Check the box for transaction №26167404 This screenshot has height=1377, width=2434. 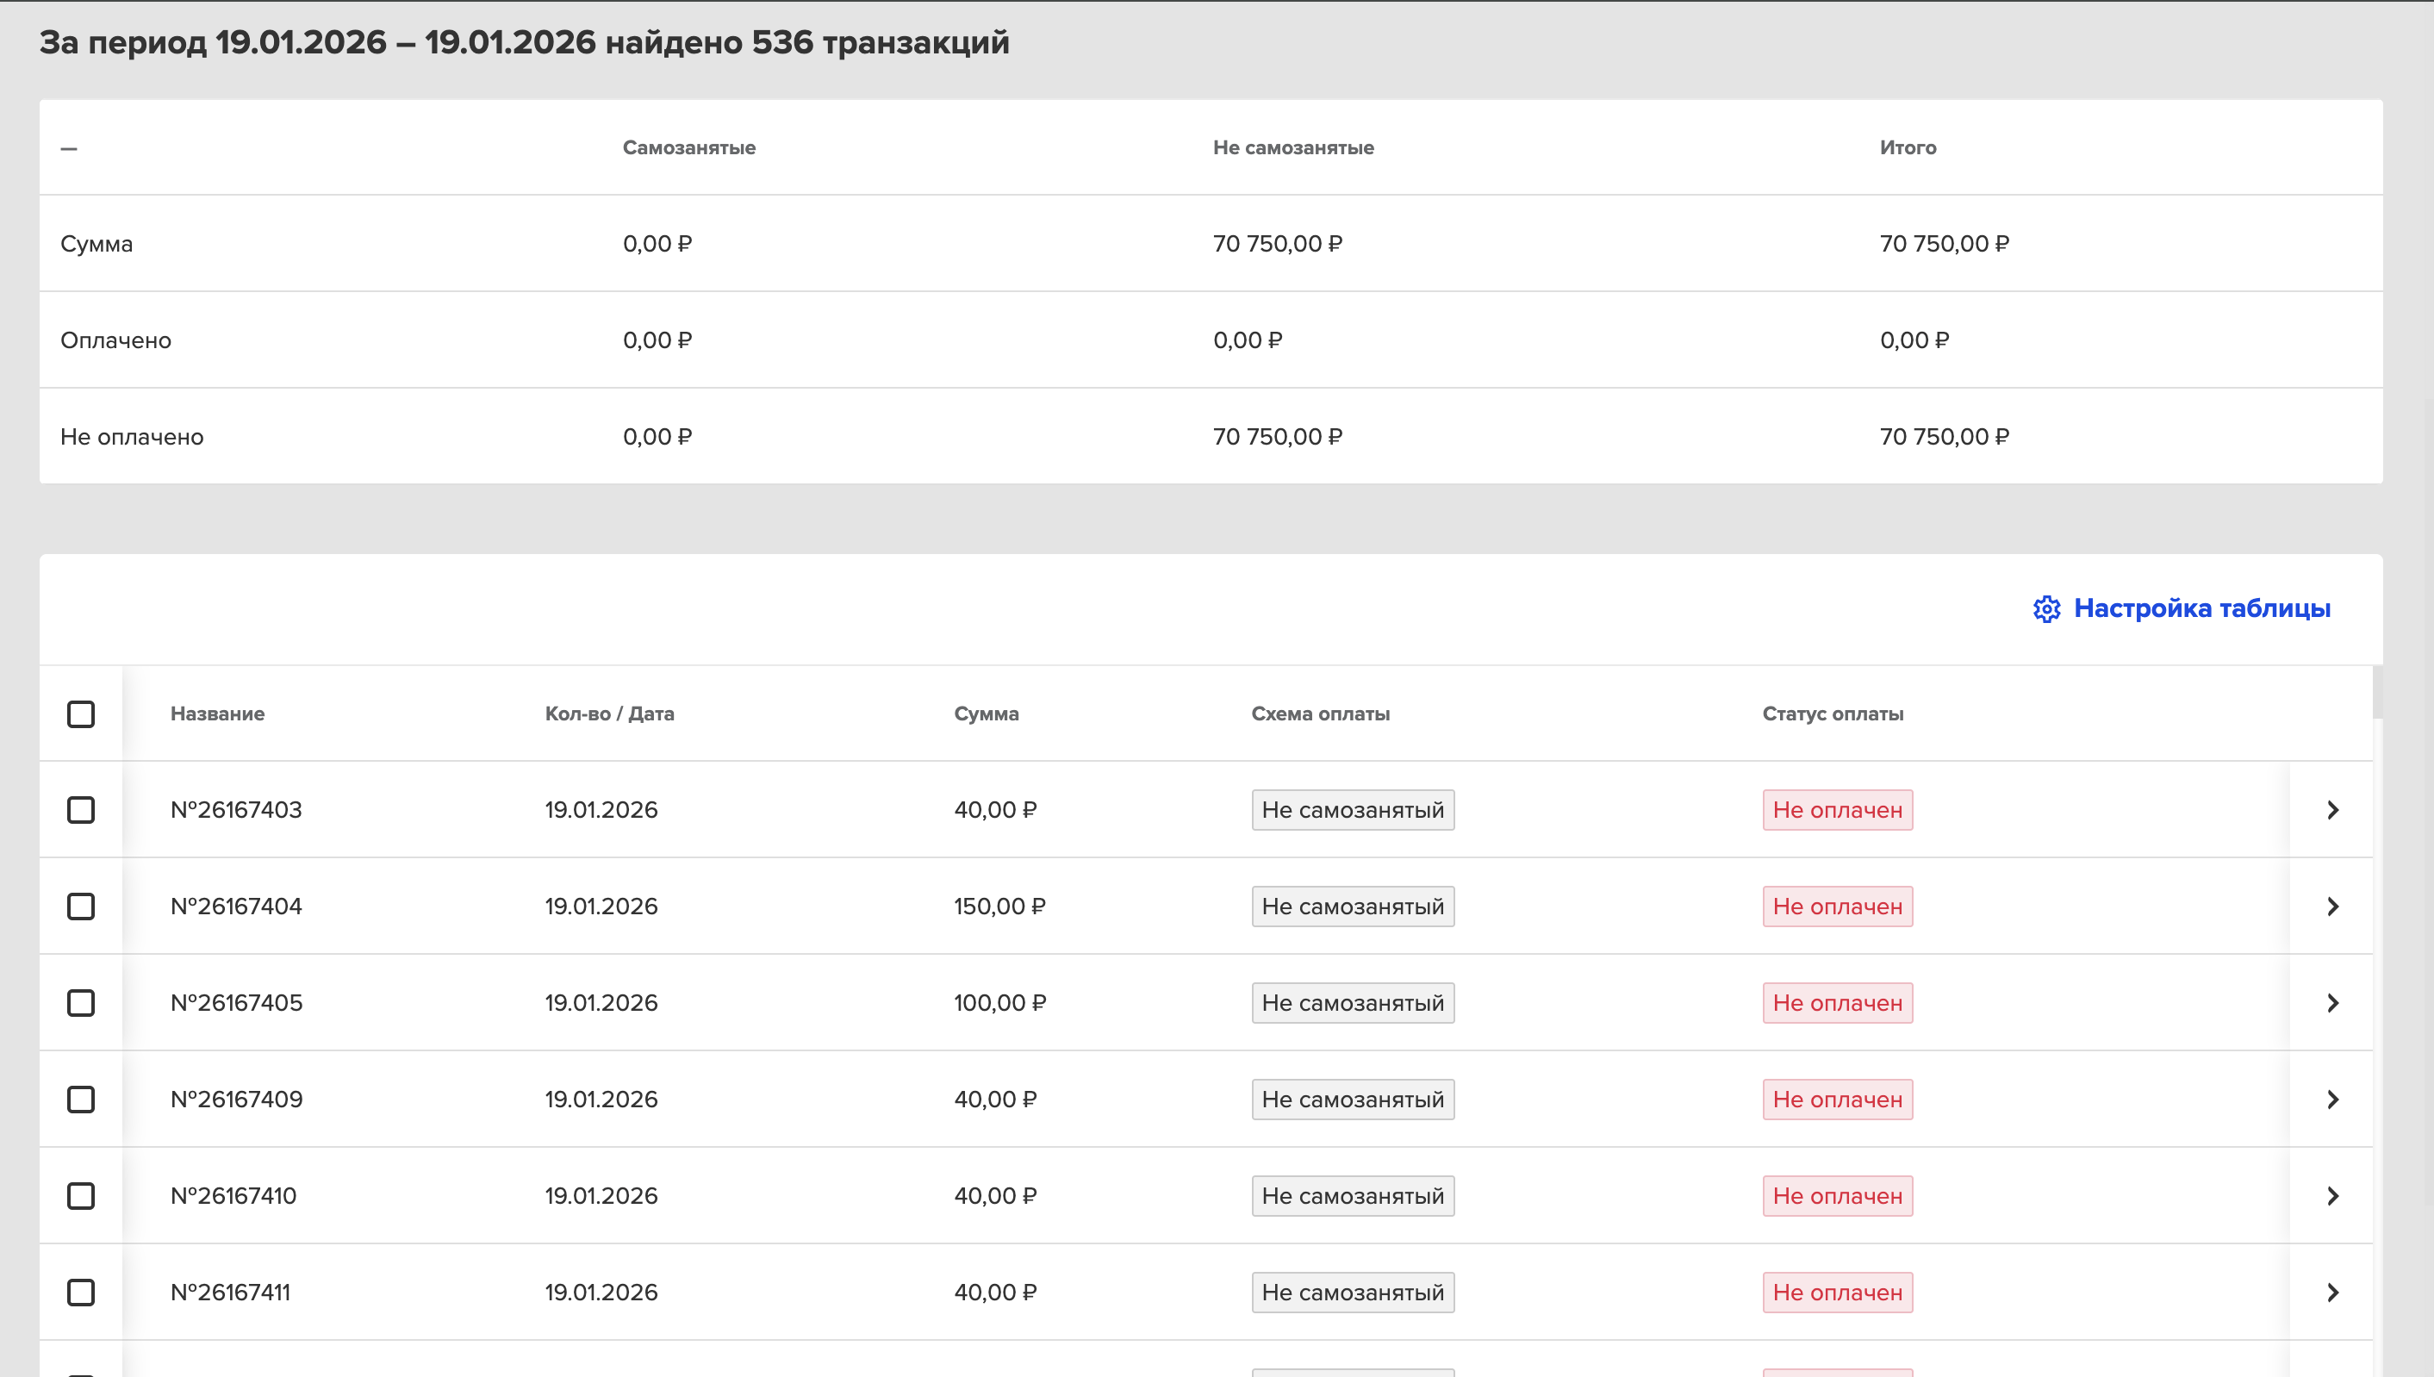pyautogui.click(x=81, y=907)
